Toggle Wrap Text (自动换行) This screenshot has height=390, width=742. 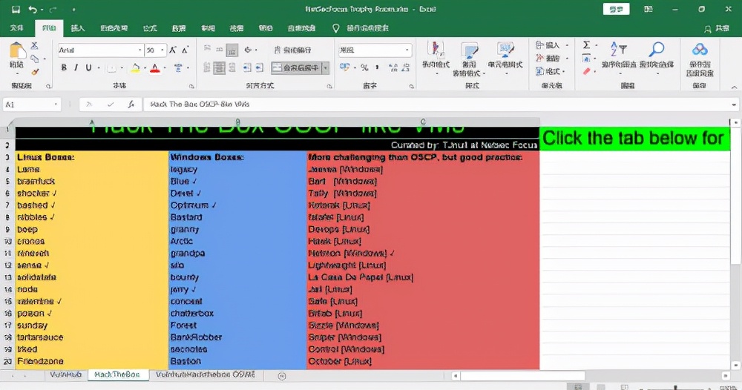point(292,50)
